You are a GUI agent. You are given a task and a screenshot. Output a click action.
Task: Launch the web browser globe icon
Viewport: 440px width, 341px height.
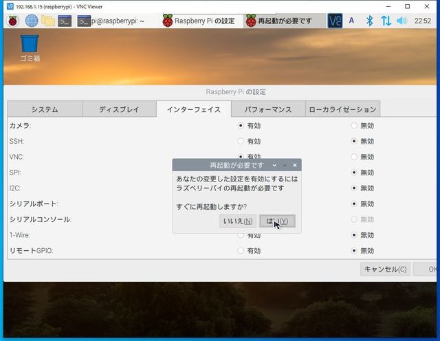[32, 21]
